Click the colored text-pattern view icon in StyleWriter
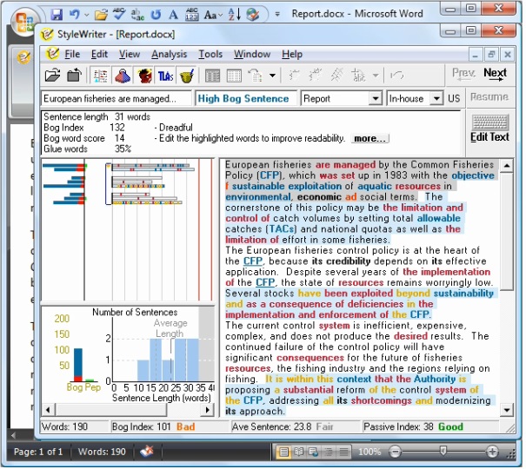Screen dimensions: 526x469 pyautogui.click(x=100, y=76)
